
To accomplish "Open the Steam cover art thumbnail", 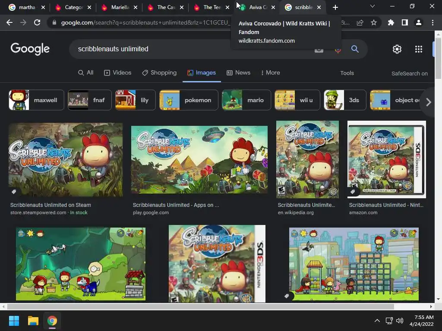I will [x=66, y=160].
